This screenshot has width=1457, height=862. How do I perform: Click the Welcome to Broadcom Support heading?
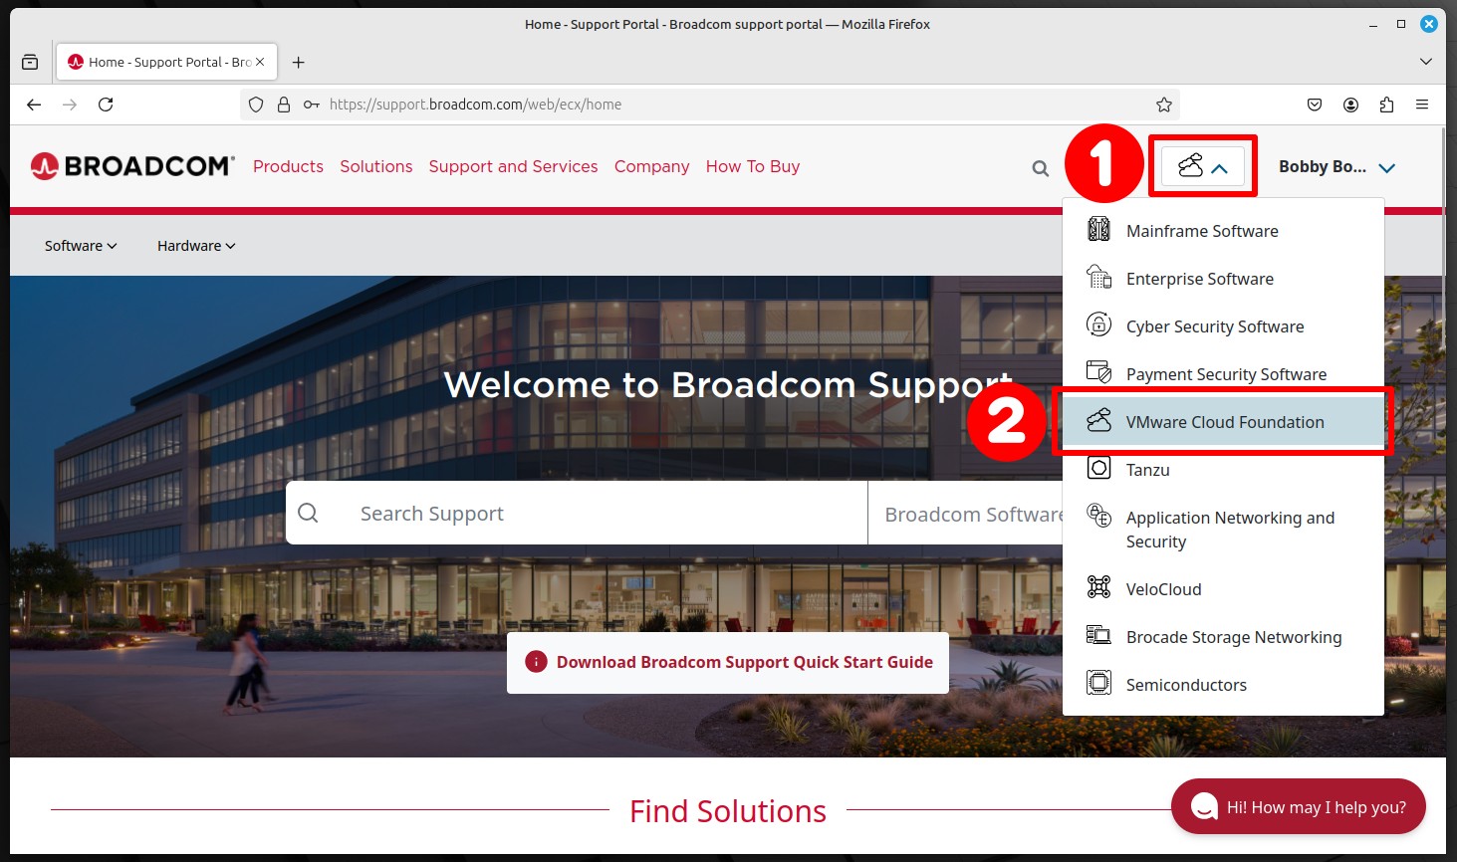point(728,384)
